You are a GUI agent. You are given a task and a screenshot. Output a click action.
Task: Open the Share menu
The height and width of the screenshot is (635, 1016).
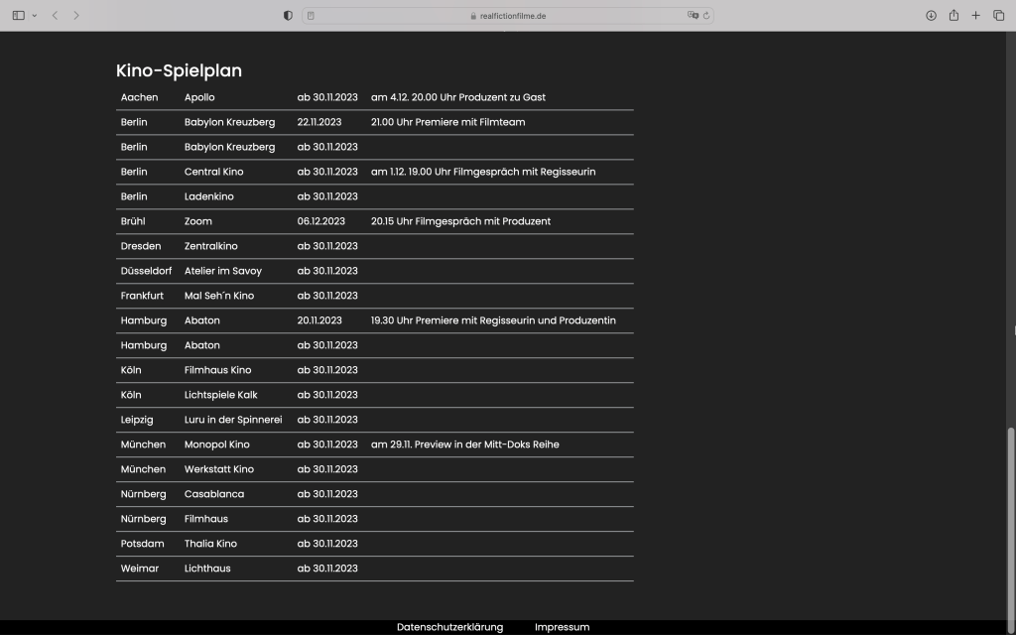[x=953, y=16]
